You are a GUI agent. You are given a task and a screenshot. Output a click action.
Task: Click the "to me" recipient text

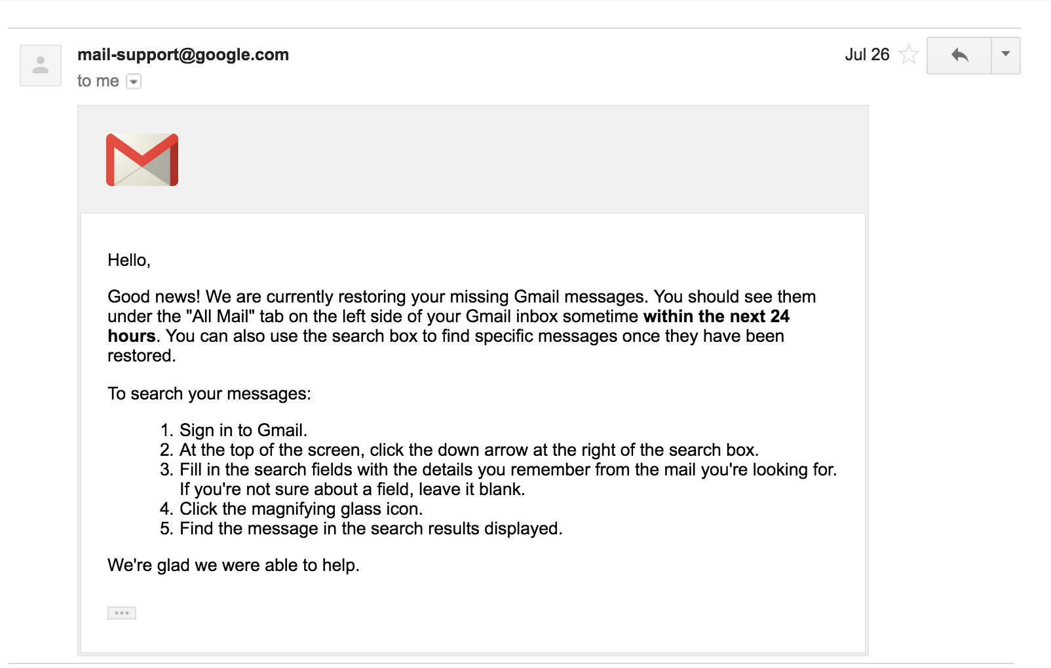[98, 81]
